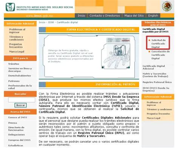Focus the Buscador search text field
Screen dimensions: 179x148
click(x=22, y=100)
